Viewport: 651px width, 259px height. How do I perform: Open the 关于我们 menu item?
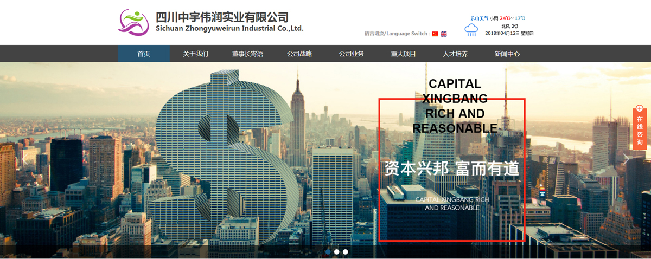pos(195,54)
